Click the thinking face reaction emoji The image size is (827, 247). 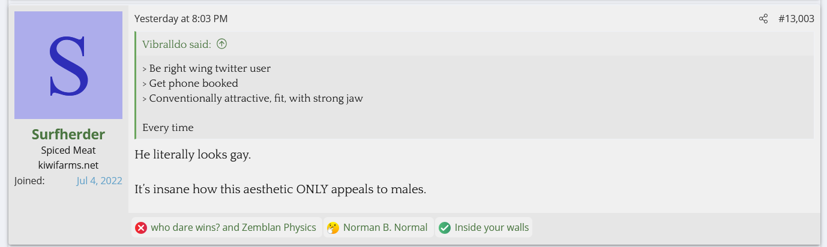[332, 228]
